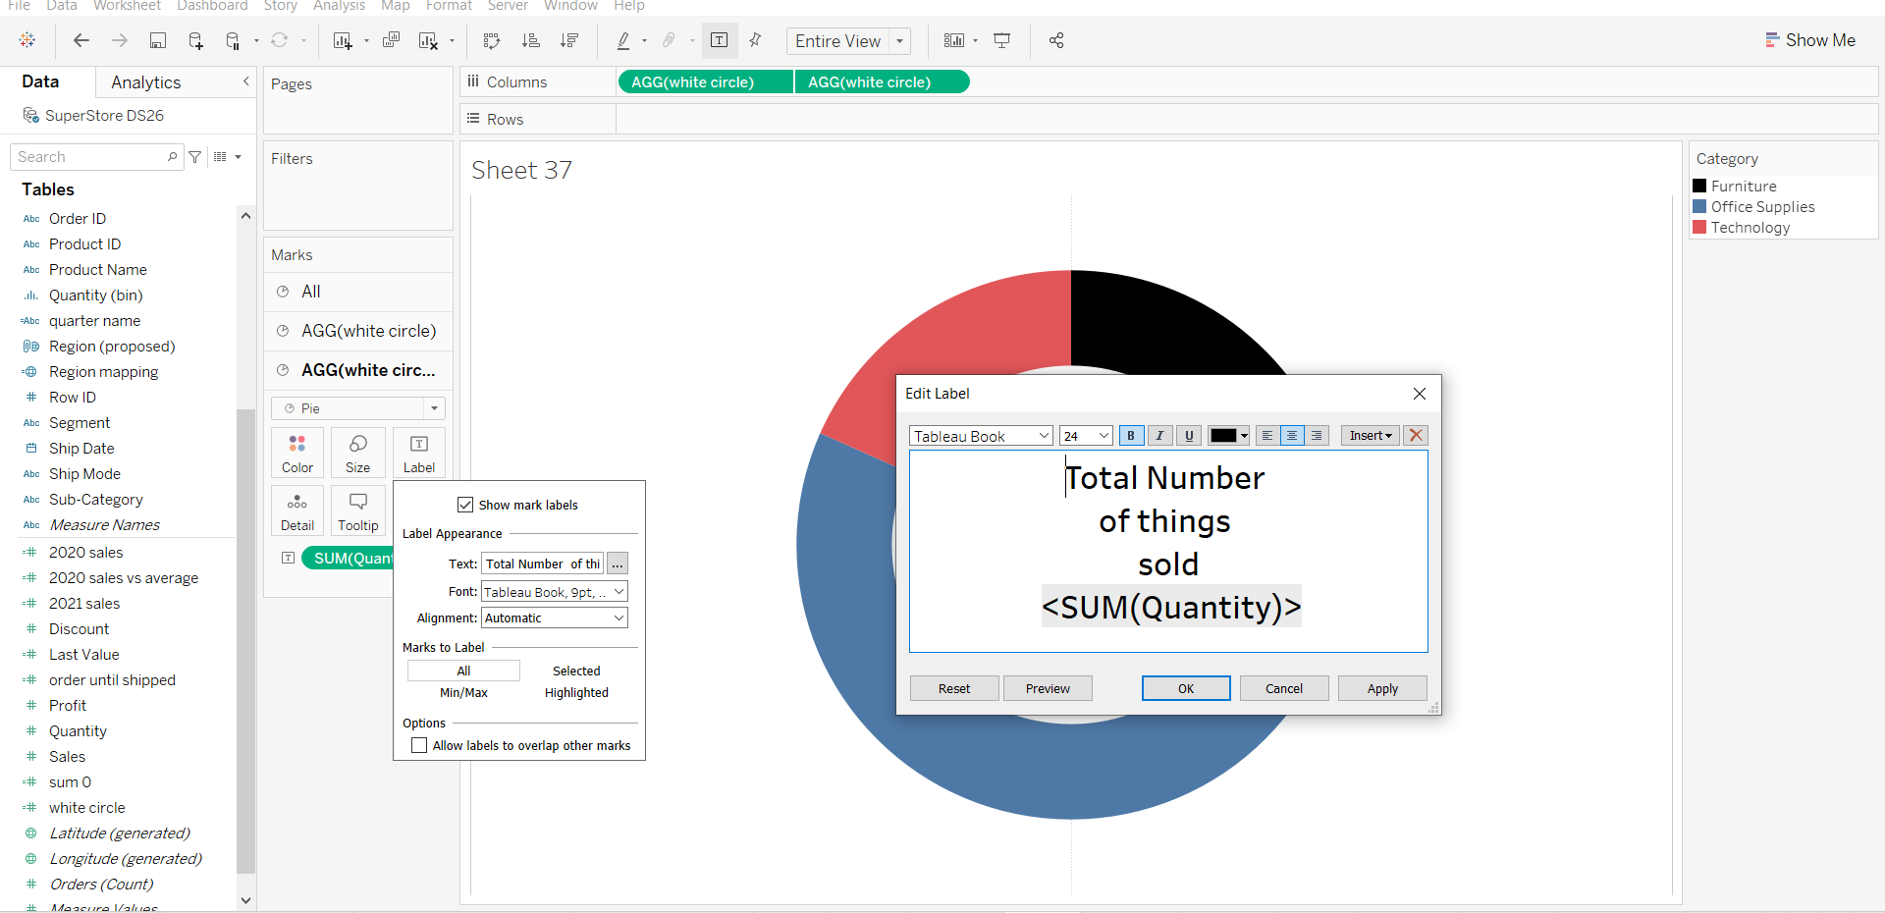This screenshot has width=1885, height=913.
Task: Click the Label card in Marks
Action: pos(419,453)
